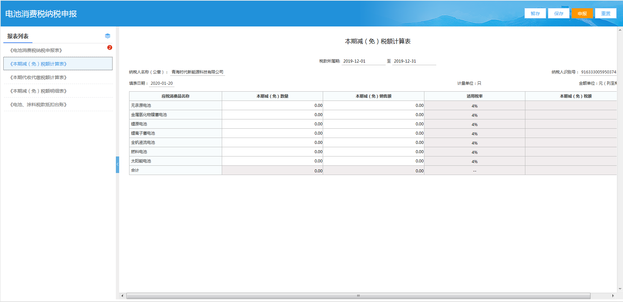Click the horizontal scrollbar thumb
The image size is (623, 302).
(358, 296)
